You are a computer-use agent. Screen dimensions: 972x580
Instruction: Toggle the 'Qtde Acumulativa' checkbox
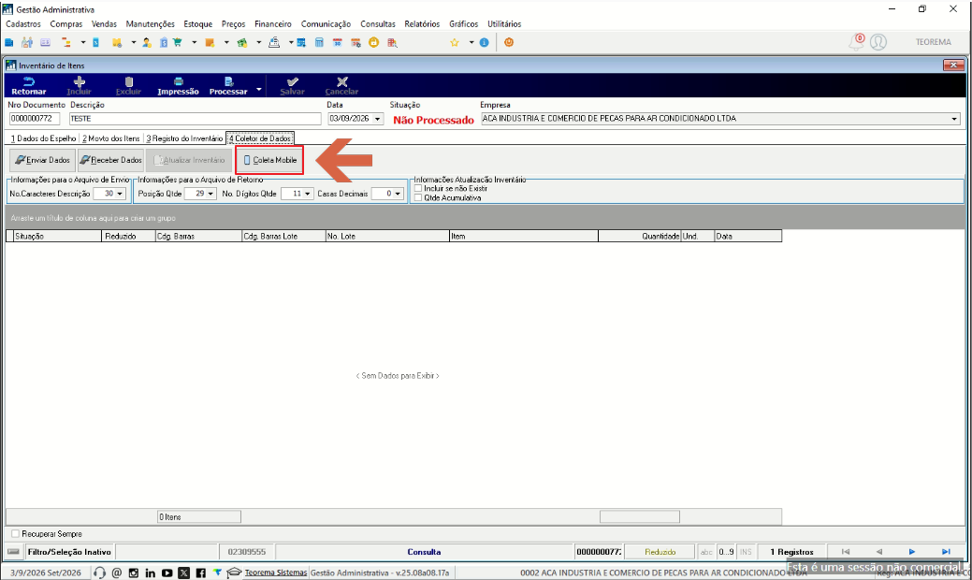418,197
